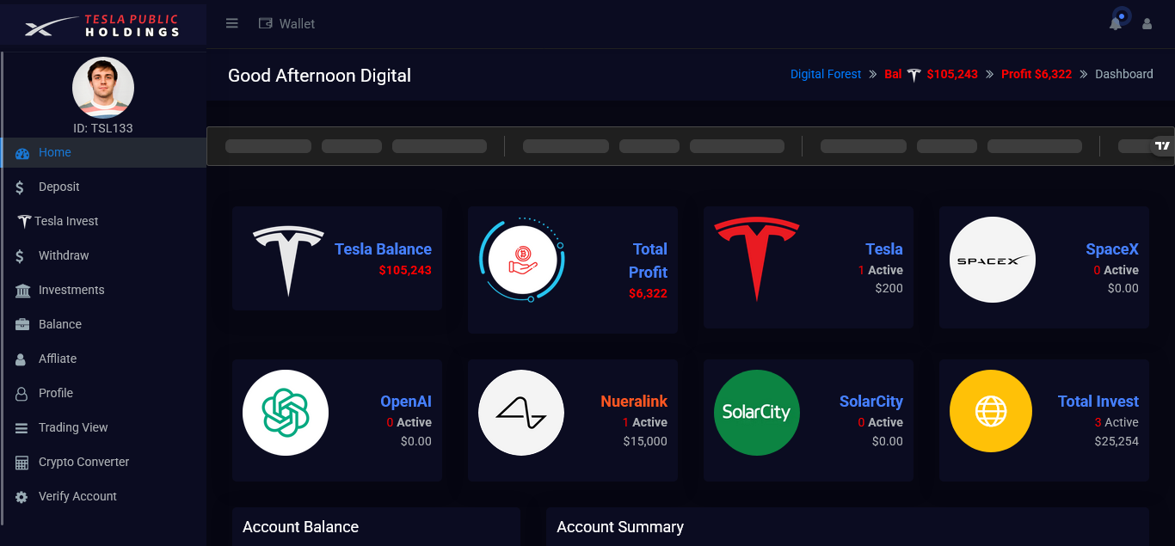Open the user account icon menu
1175x546 pixels.
(x=1147, y=24)
